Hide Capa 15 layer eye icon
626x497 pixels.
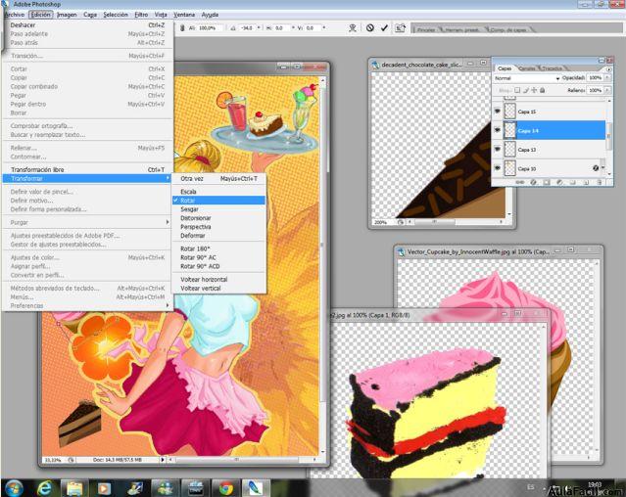pyautogui.click(x=497, y=112)
